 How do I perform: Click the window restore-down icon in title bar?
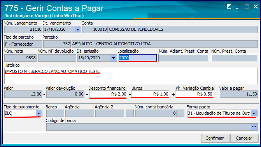pyautogui.click(x=229, y=7)
